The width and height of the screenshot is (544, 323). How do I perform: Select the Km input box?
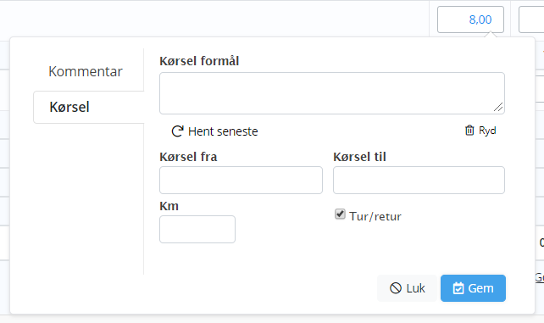(197, 230)
